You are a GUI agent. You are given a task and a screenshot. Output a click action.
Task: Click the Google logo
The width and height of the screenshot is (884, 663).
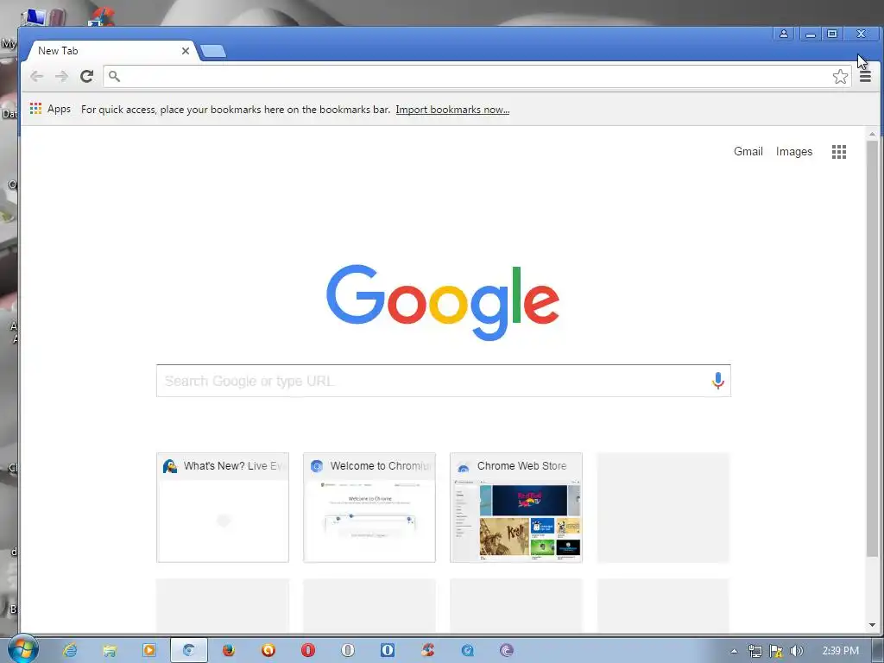443,302
